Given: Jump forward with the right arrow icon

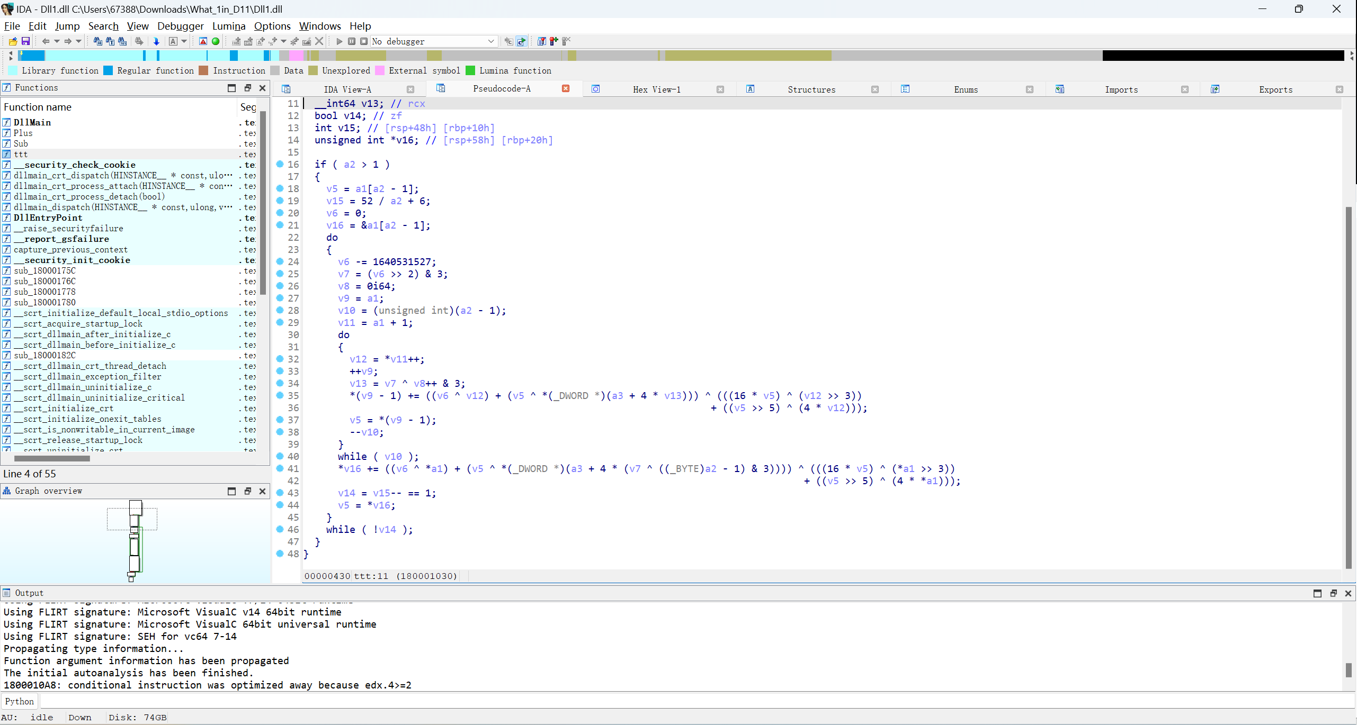Looking at the screenshot, I should tap(67, 41).
